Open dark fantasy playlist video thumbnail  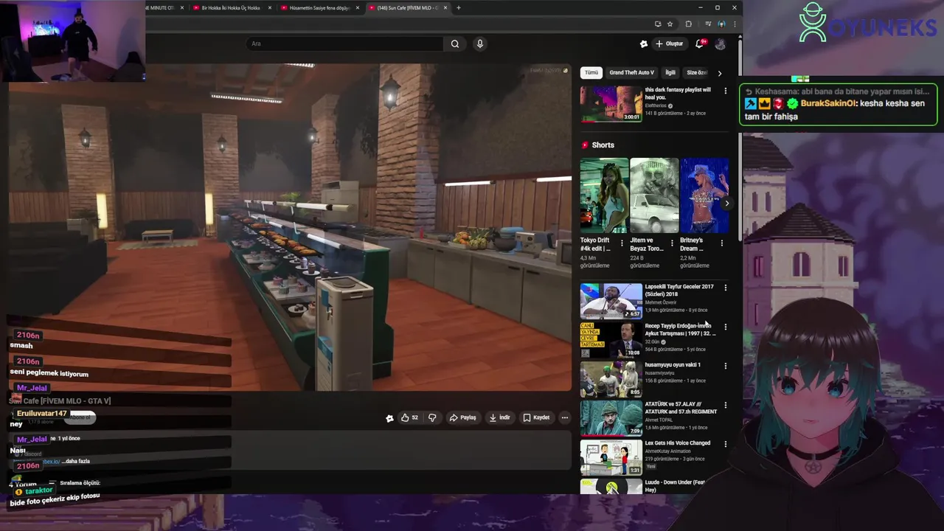611,104
